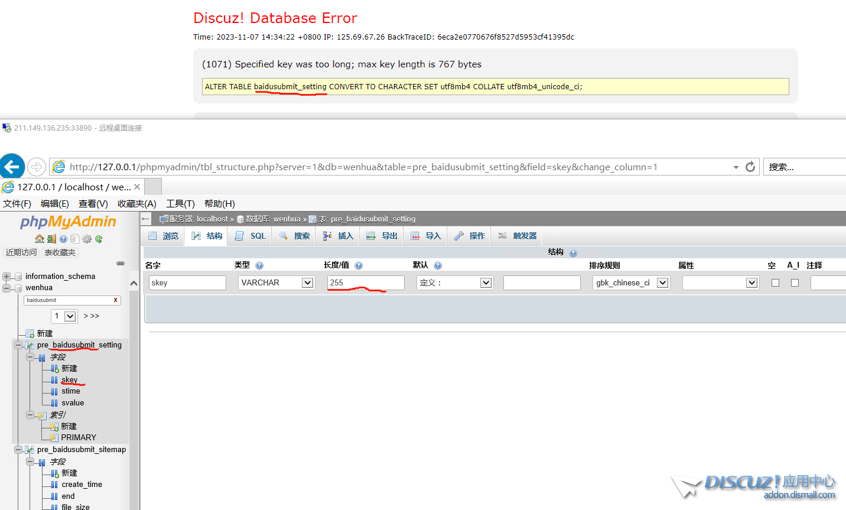Screen dimensions: 846x510
Task: Open the 文件(F) menu
Action: point(17,203)
